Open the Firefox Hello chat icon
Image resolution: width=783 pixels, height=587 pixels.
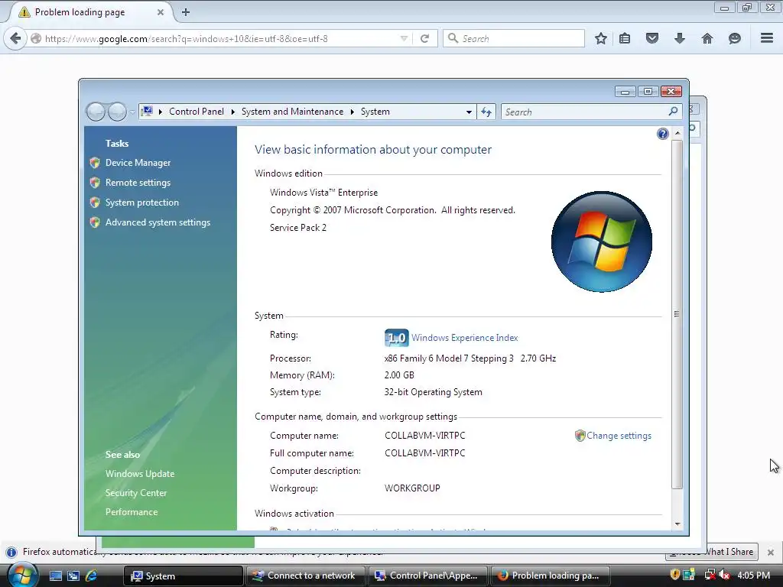pos(735,38)
